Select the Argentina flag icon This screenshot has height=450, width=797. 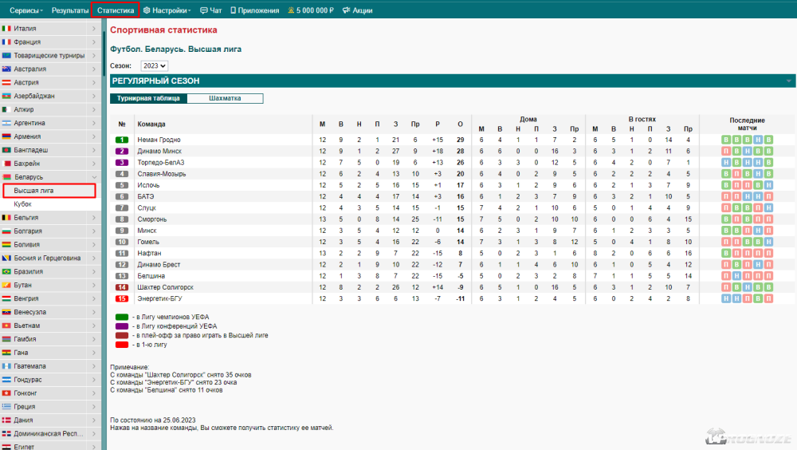pos(6,123)
